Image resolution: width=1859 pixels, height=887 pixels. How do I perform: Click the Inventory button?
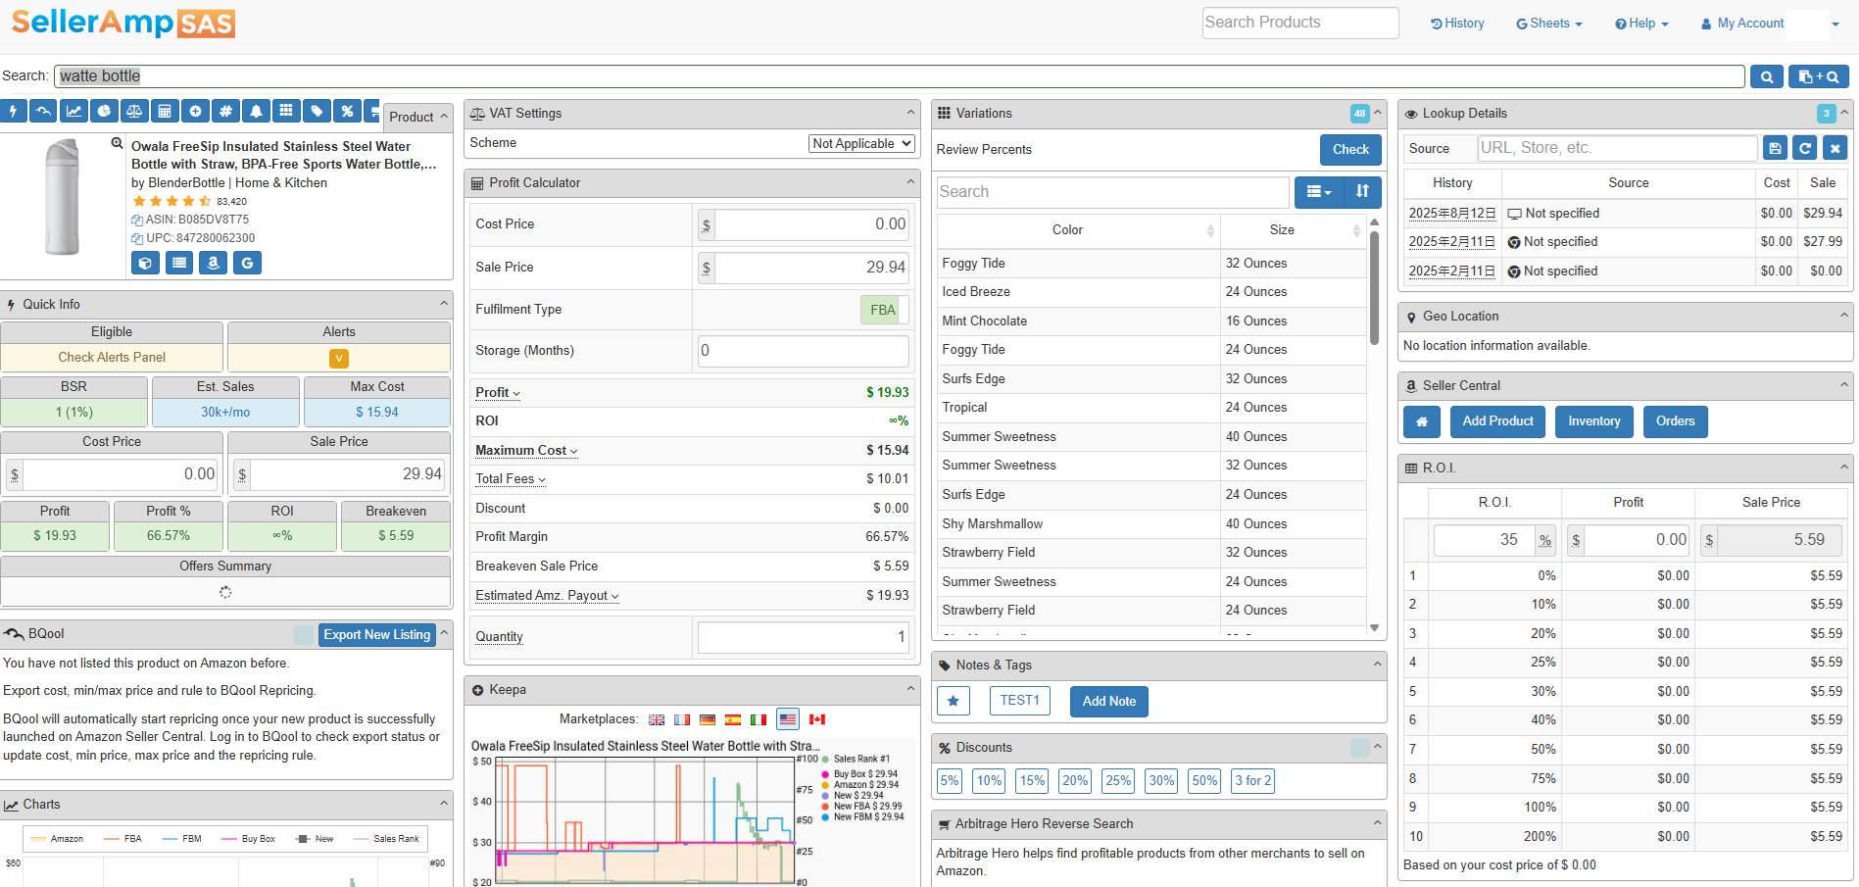[1594, 421]
